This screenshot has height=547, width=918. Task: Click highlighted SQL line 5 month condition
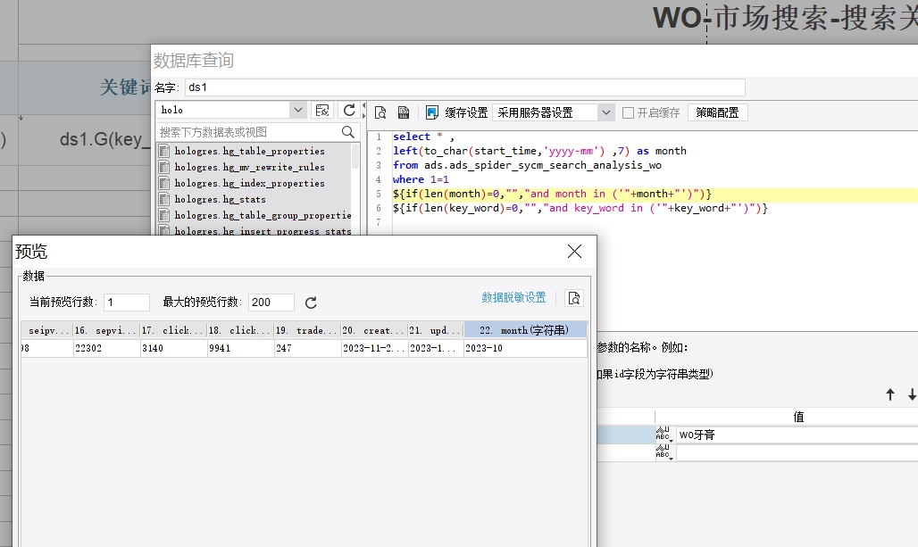tap(552, 194)
